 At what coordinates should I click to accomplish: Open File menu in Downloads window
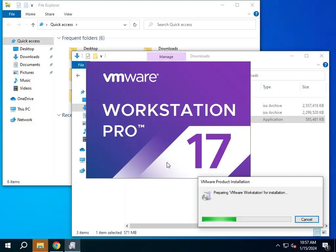click(x=81, y=65)
